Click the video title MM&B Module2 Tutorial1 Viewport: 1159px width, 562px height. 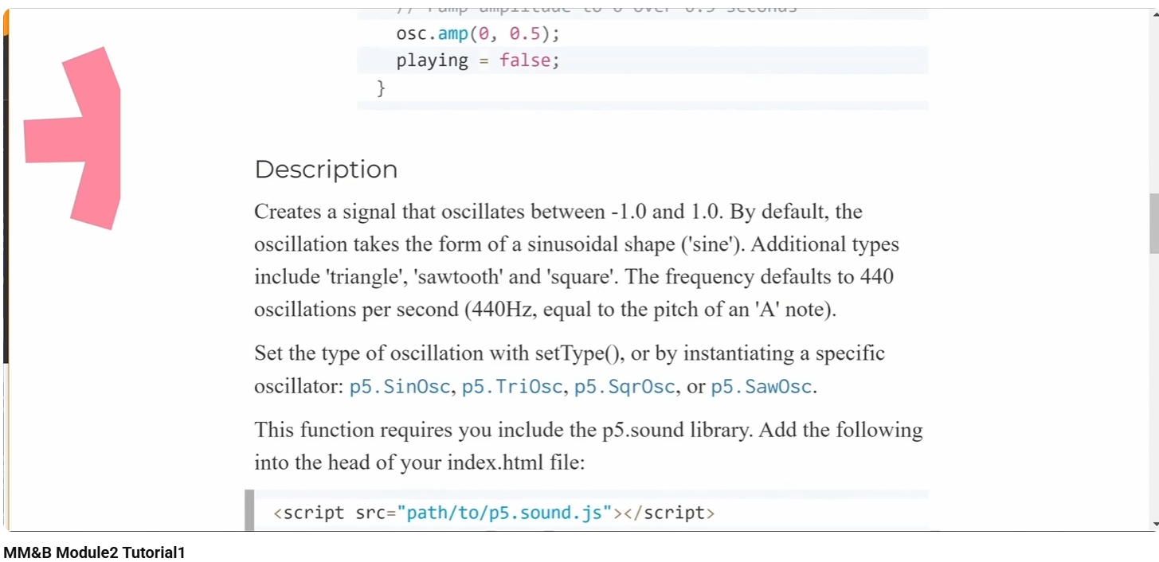point(94,552)
